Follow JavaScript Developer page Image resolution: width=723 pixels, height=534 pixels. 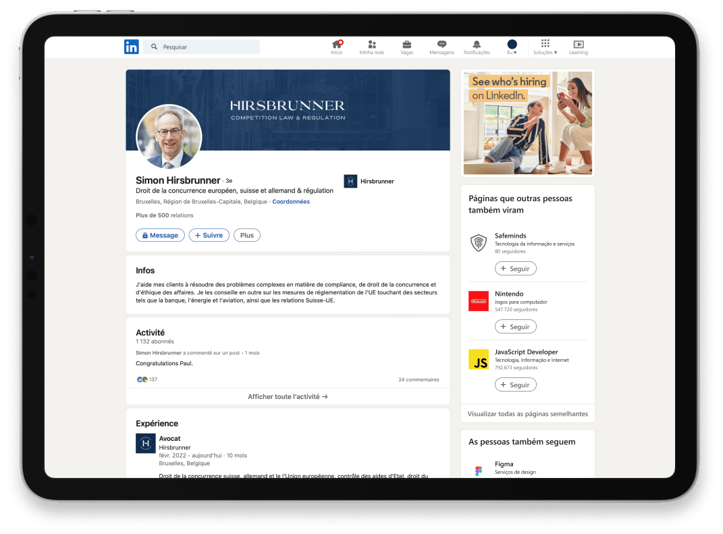pyautogui.click(x=515, y=385)
